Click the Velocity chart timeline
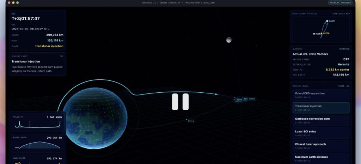 click(37, 124)
